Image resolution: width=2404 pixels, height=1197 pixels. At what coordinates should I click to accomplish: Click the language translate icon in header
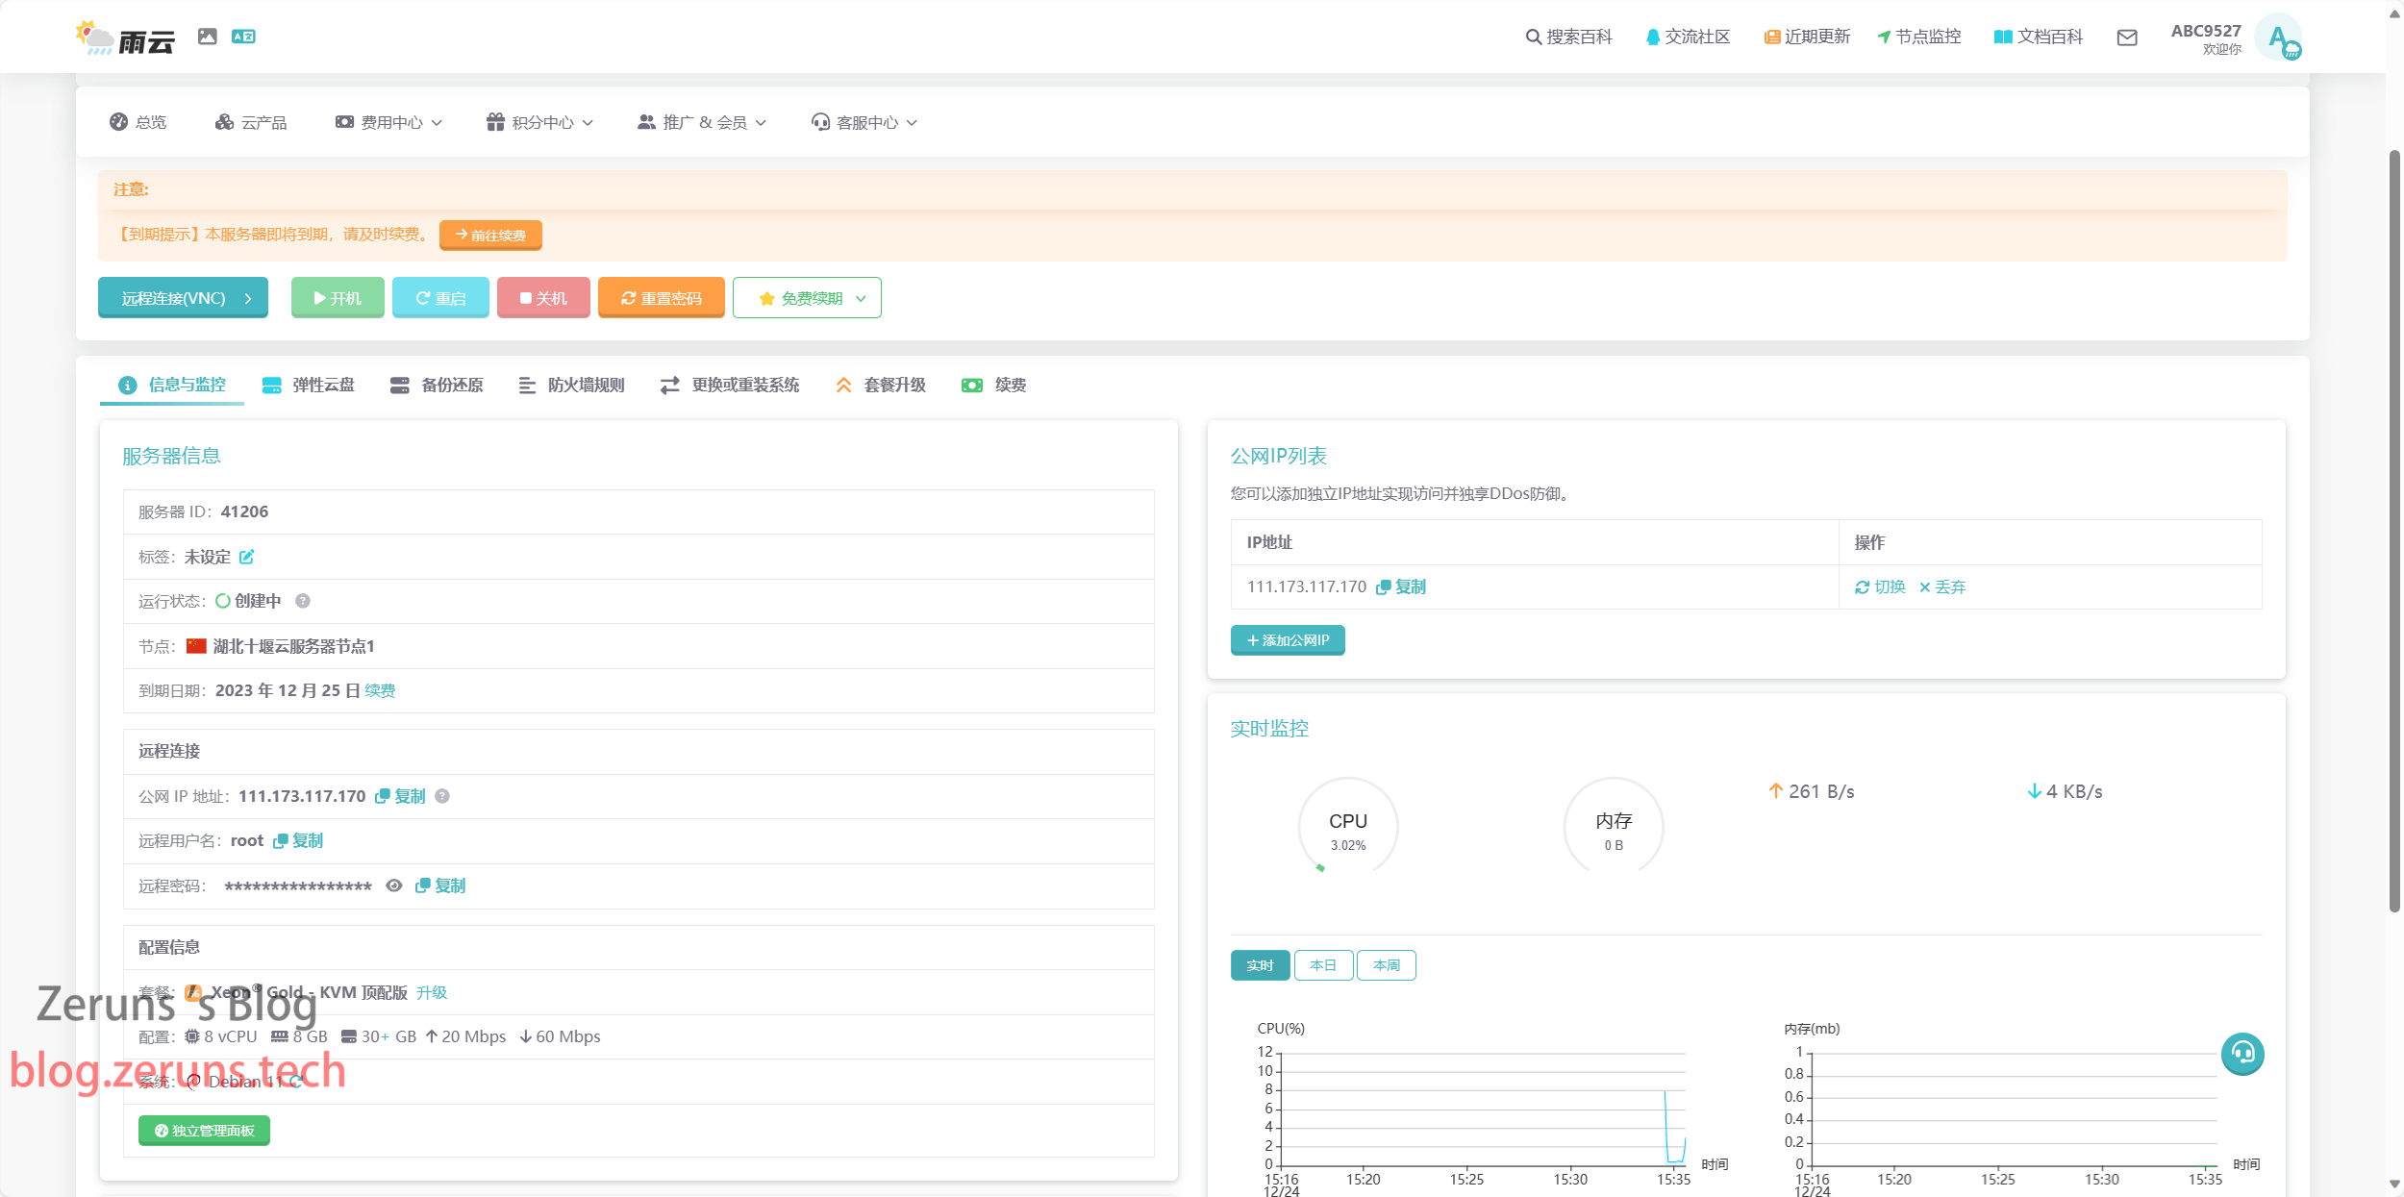click(x=243, y=37)
